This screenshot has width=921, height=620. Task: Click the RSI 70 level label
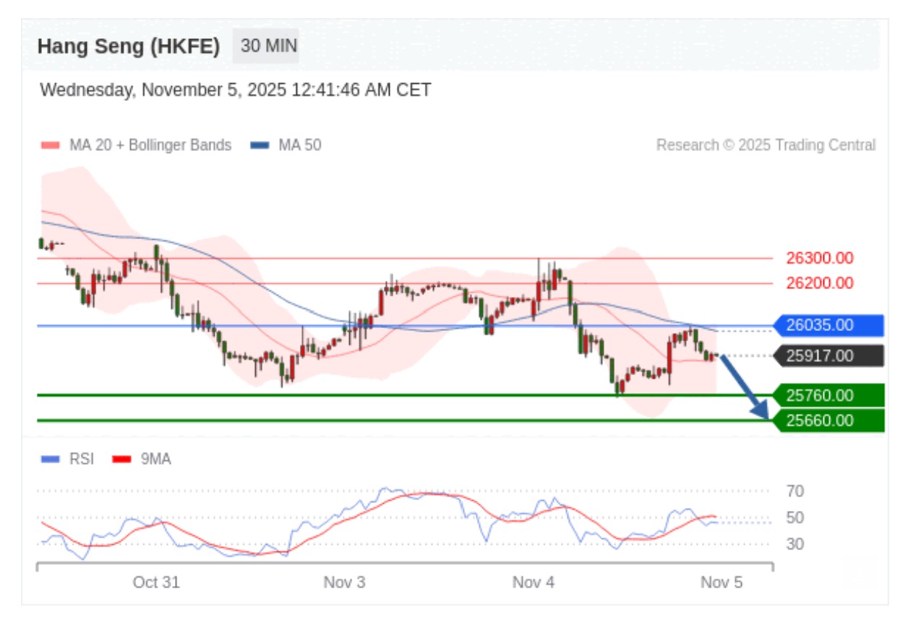tap(795, 491)
